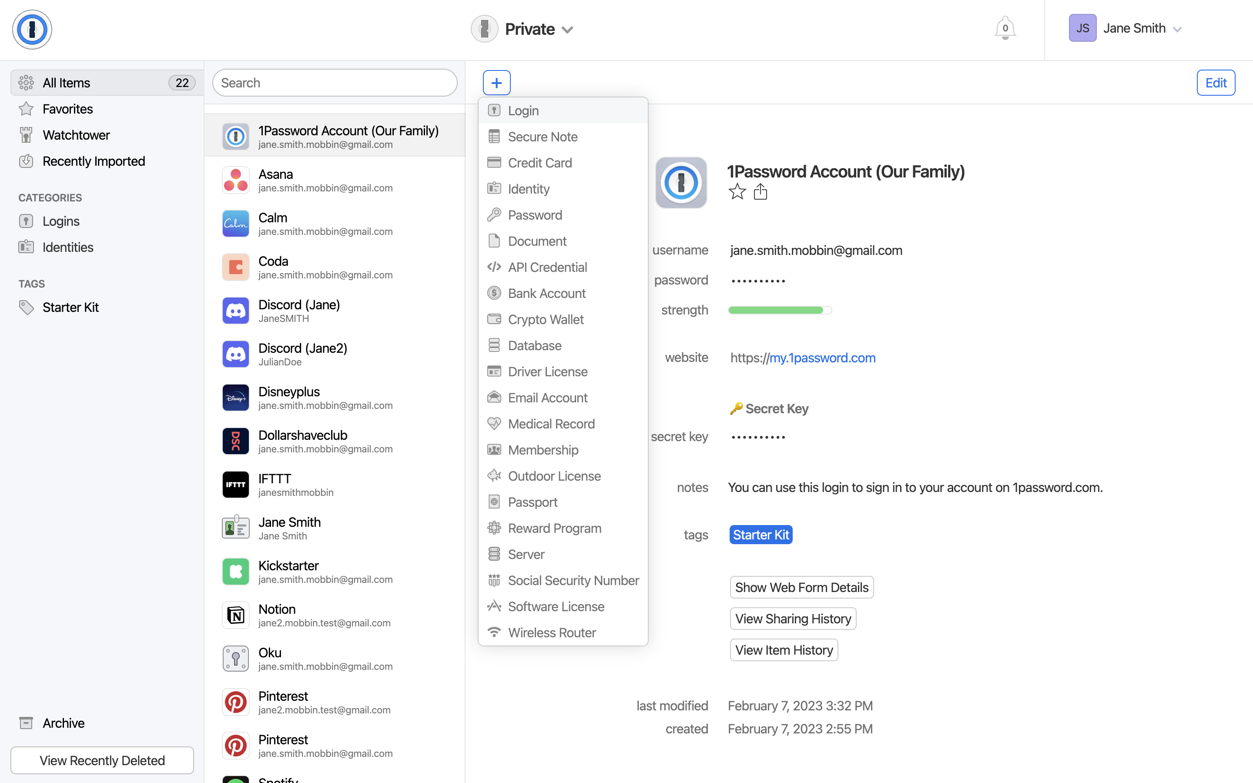Viewport: 1253px width, 783px height.
Task: Click the Asana icon in the item list
Action: point(235,180)
